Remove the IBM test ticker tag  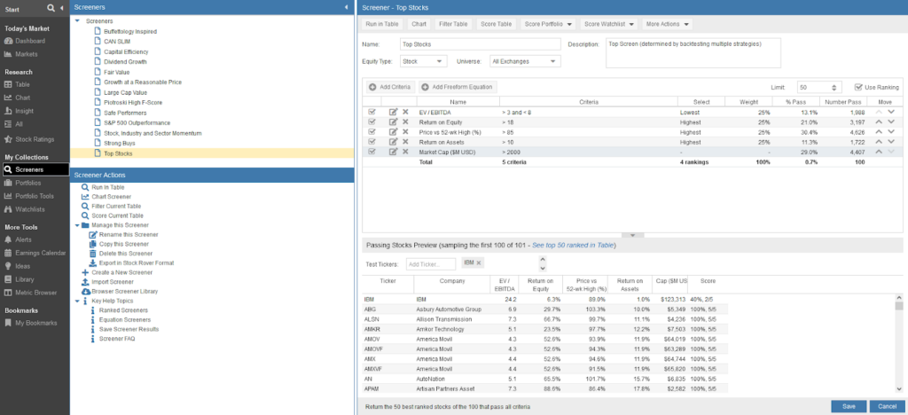point(478,262)
